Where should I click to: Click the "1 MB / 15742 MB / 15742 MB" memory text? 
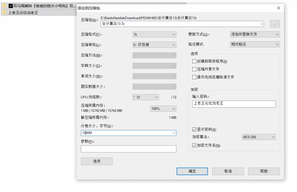click(x=101, y=111)
